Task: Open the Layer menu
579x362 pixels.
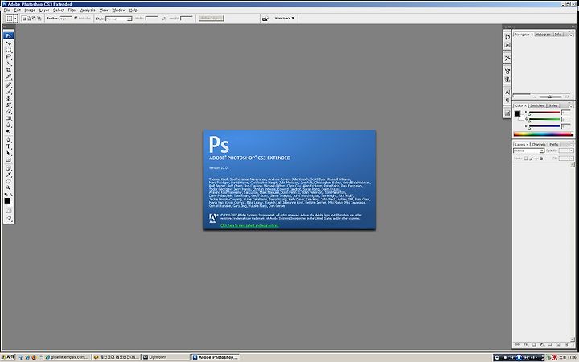Action: tap(44, 10)
